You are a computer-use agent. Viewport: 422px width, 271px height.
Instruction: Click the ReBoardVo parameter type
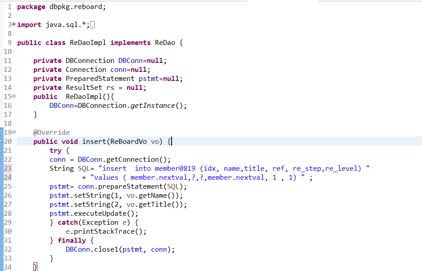(x=129, y=142)
